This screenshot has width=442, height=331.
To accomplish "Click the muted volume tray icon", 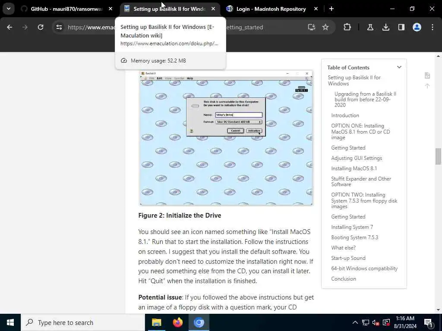I will click(x=376, y=322).
